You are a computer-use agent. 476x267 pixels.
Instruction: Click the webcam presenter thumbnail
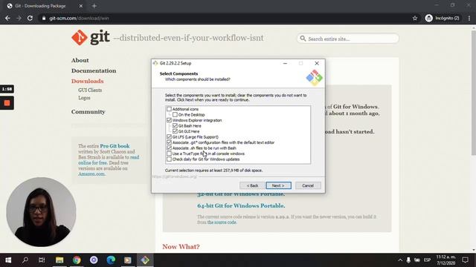(x=41, y=211)
